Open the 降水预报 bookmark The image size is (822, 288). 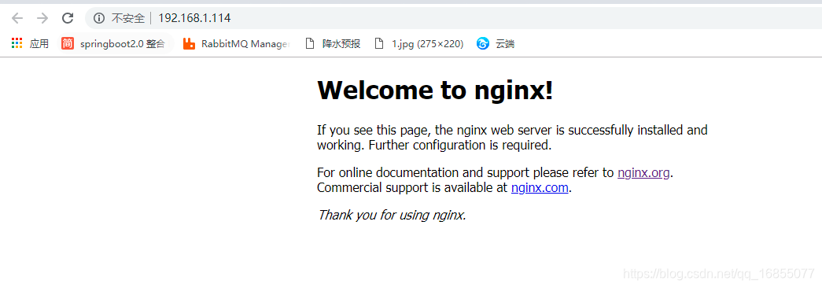point(333,43)
